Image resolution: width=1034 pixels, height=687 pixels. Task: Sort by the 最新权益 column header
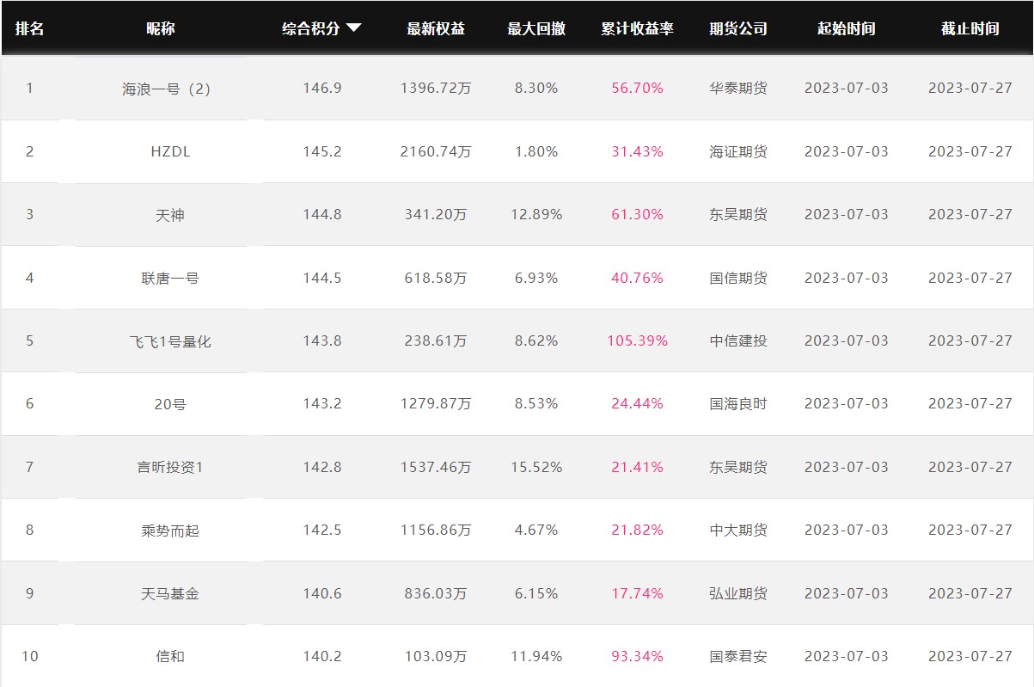click(436, 28)
